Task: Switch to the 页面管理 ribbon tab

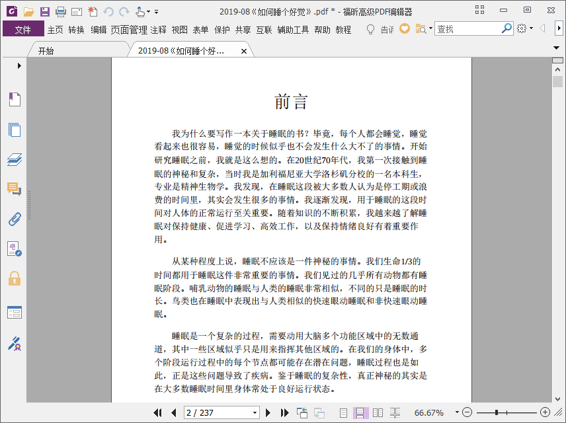Action: pyautogui.click(x=129, y=30)
